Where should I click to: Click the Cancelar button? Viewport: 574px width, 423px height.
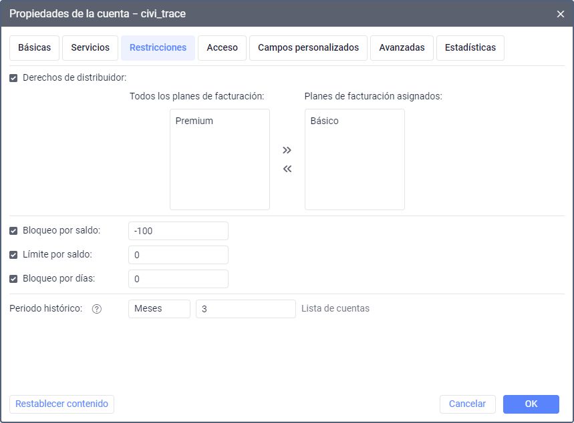coord(467,404)
